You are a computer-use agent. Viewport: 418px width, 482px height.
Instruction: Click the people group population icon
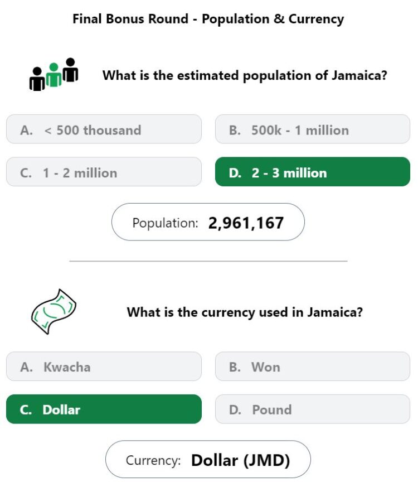click(x=54, y=74)
